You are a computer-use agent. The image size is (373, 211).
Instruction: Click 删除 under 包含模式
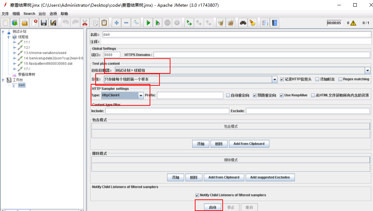tap(219, 144)
